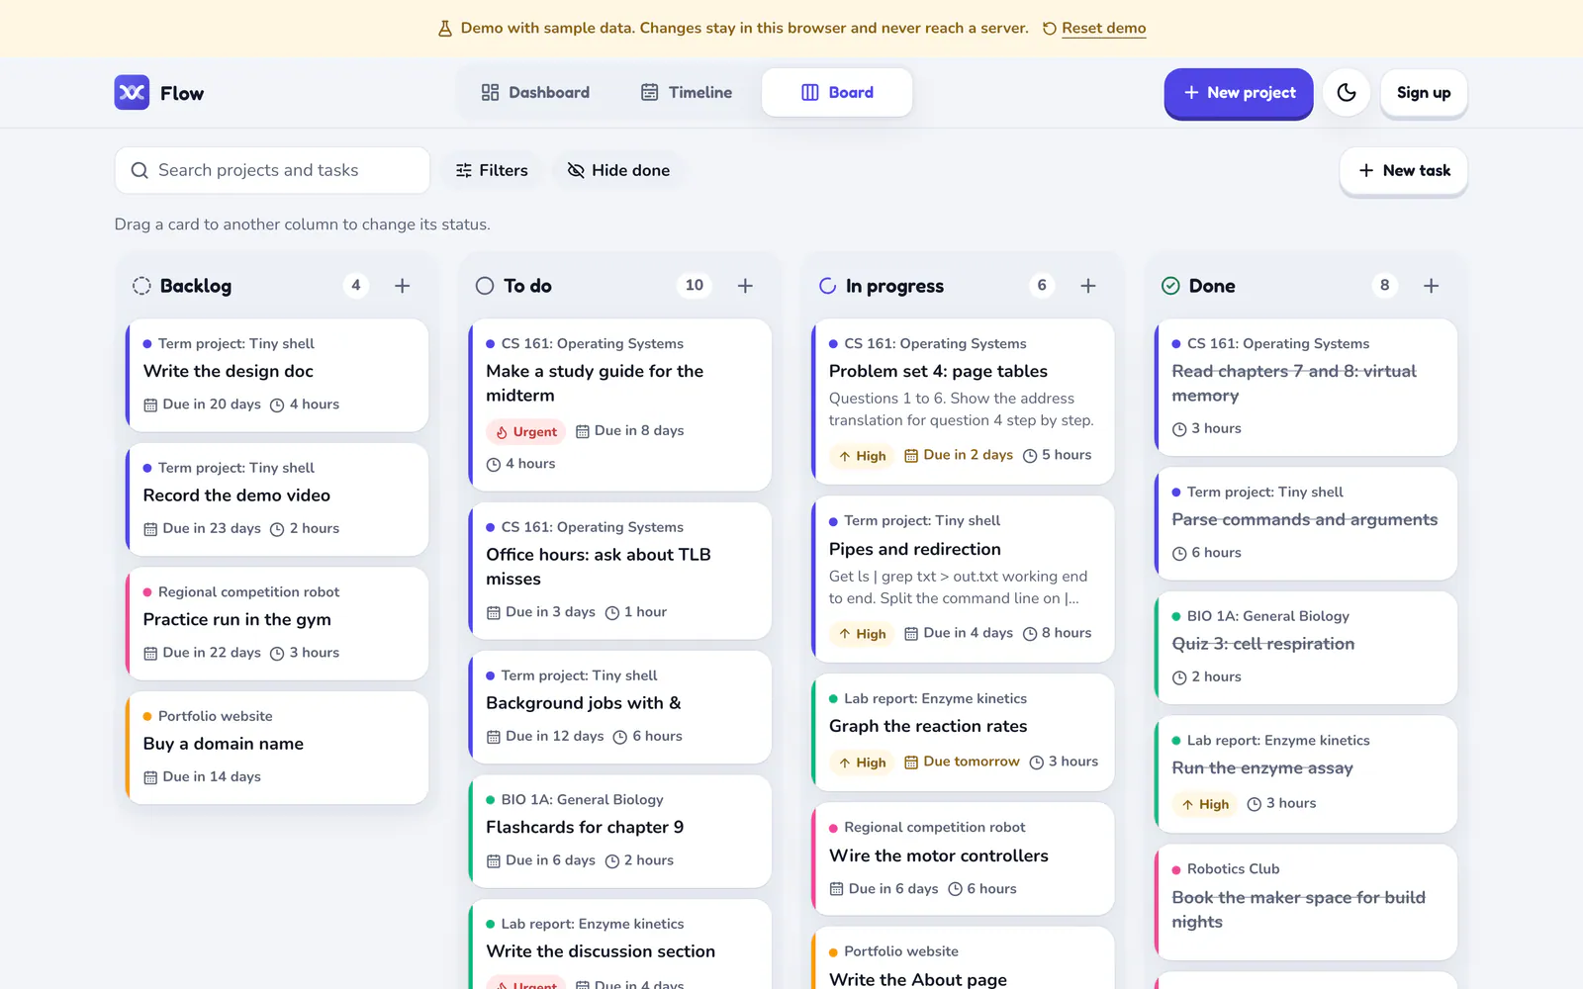1583x989 pixels.
Task: Open the Record the demo video card
Action: 277,499
